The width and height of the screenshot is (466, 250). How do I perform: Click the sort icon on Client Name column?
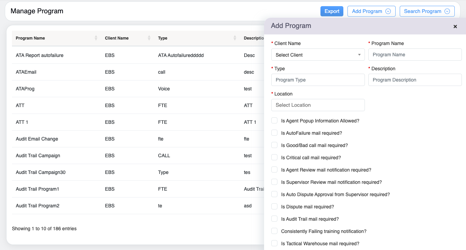coord(149,38)
